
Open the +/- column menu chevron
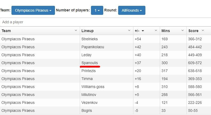[156, 31]
